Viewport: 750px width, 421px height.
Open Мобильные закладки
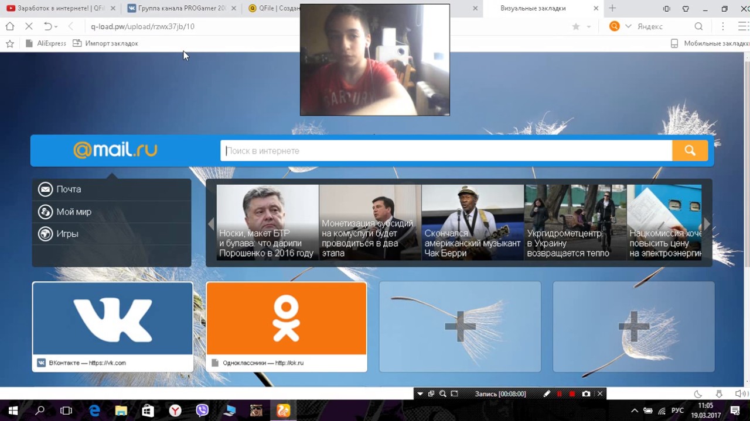(710, 43)
